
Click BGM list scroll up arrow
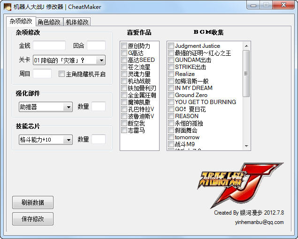(x=246, y=46)
